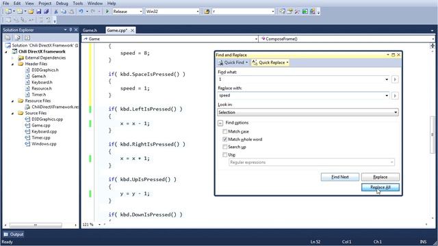Open the Quick Find mode dropdown
The height and width of the screenshot is (246, 438).
[246, 62]
